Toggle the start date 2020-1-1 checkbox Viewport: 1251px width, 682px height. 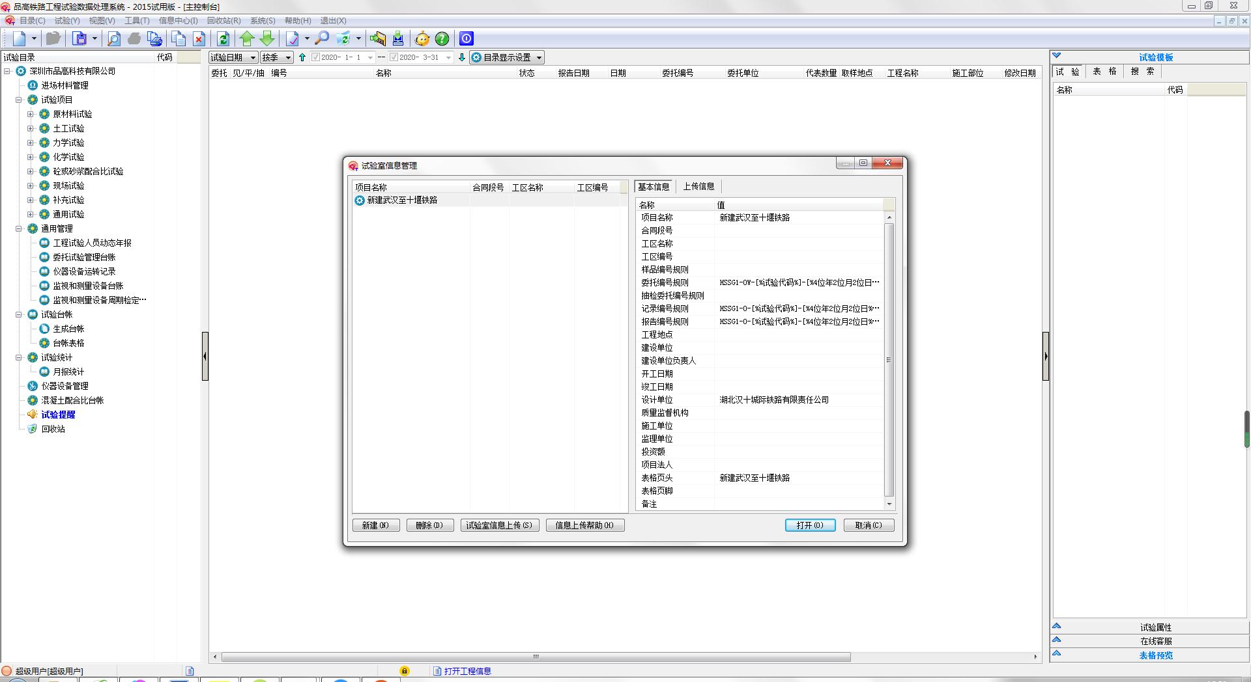(315, 57)
